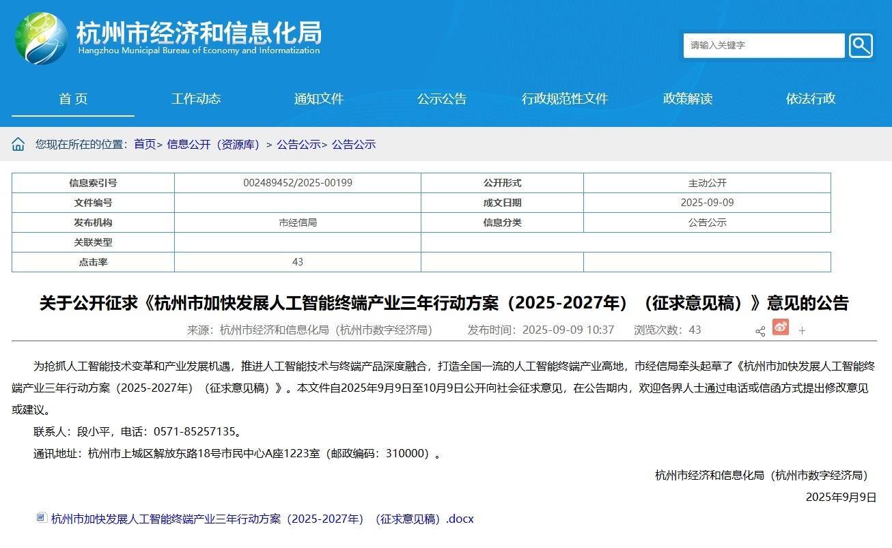The image size is (892, 548).
Task: Click inside the keyword search box
Action: [758, 45]
